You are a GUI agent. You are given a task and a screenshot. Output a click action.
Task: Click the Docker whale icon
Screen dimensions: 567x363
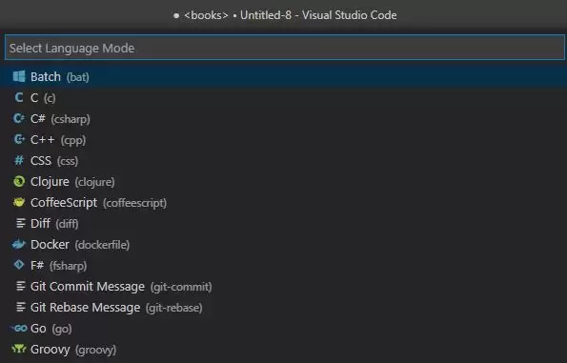(x=19, y=245)
